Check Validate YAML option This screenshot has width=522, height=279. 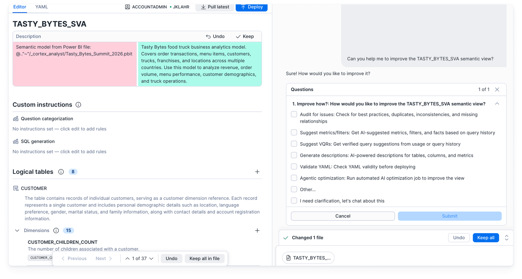tap(294, 167)
